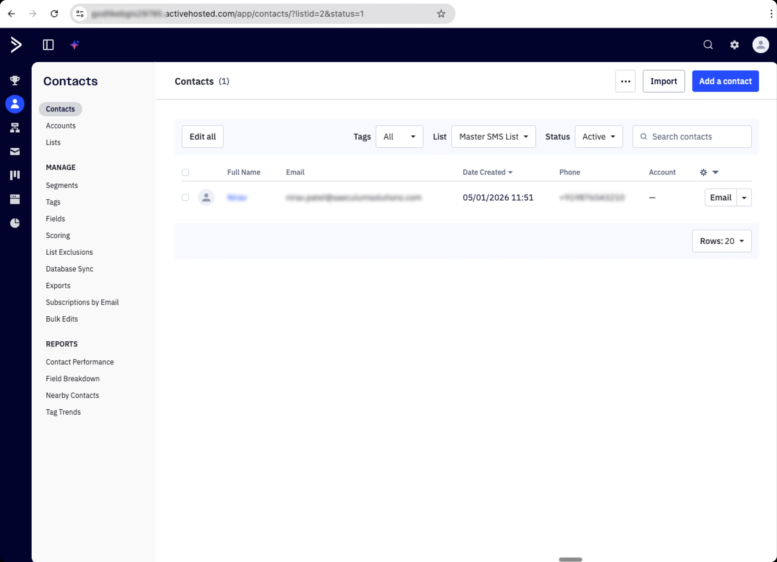Select Contacts in the side menu
Image resolution: width=777 pixels, height=562 pixels.
[x=60, y=109]
